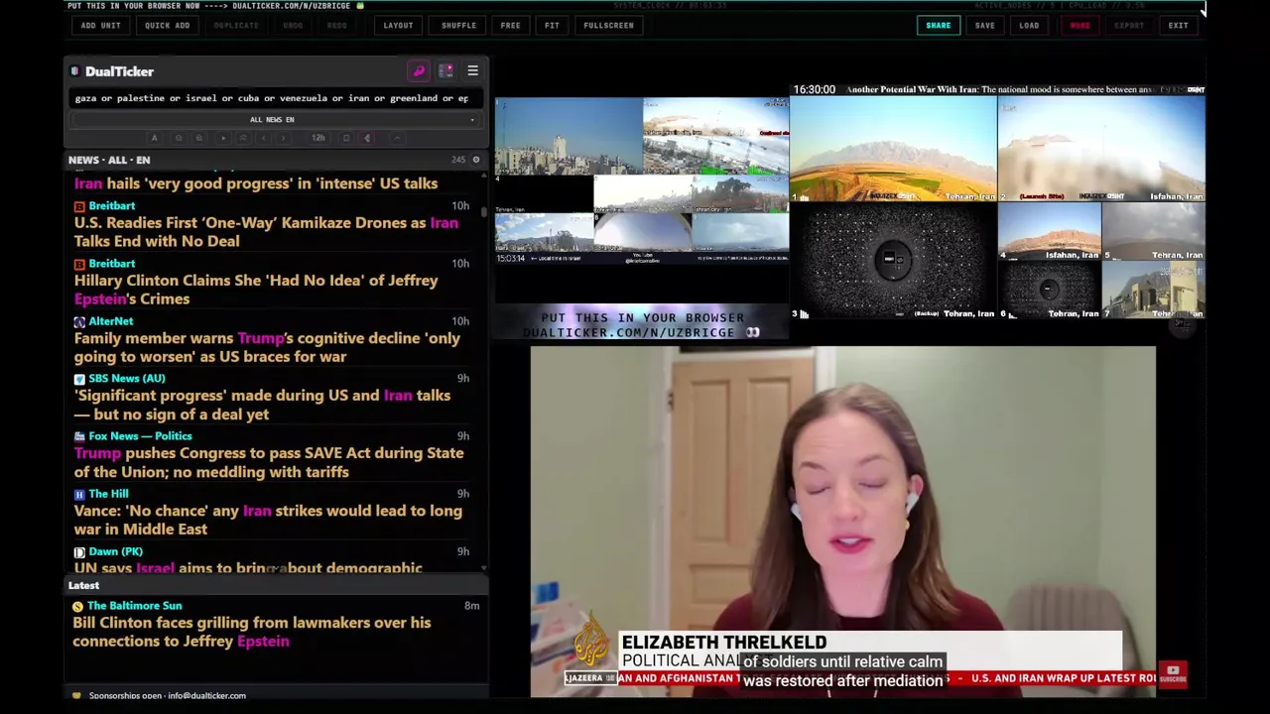Image resolution: width=1270 pixels, height=714 pixels.
Task: Click the REDO button
Action: 337,25
